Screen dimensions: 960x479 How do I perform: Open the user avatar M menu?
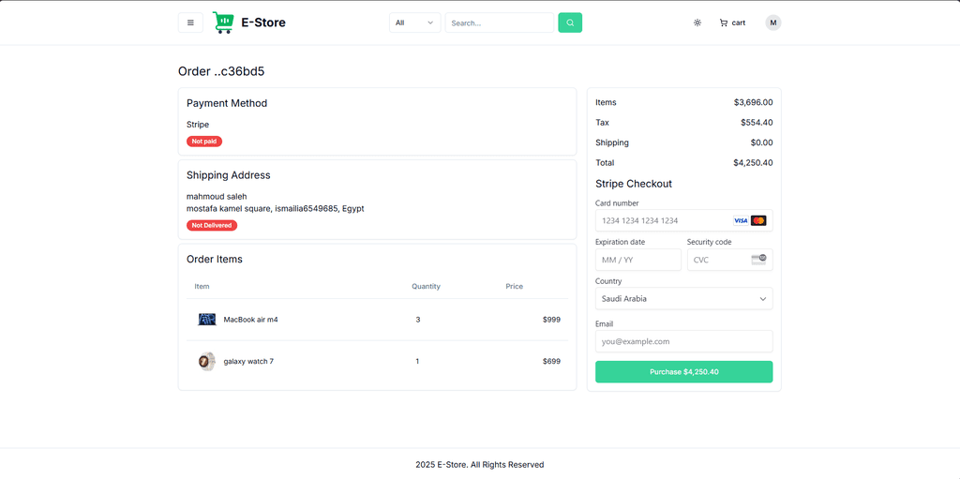coord(773,22)
